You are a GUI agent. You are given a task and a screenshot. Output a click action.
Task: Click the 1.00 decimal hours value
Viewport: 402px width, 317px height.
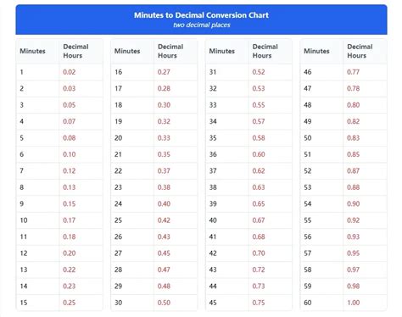[354, 303]
